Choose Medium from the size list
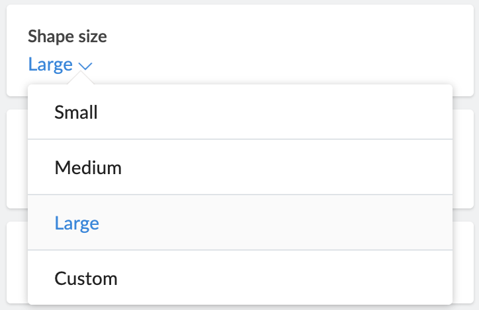Image resolution: width=479 pixels, height=310 pixels. click(x=88, y=168)
